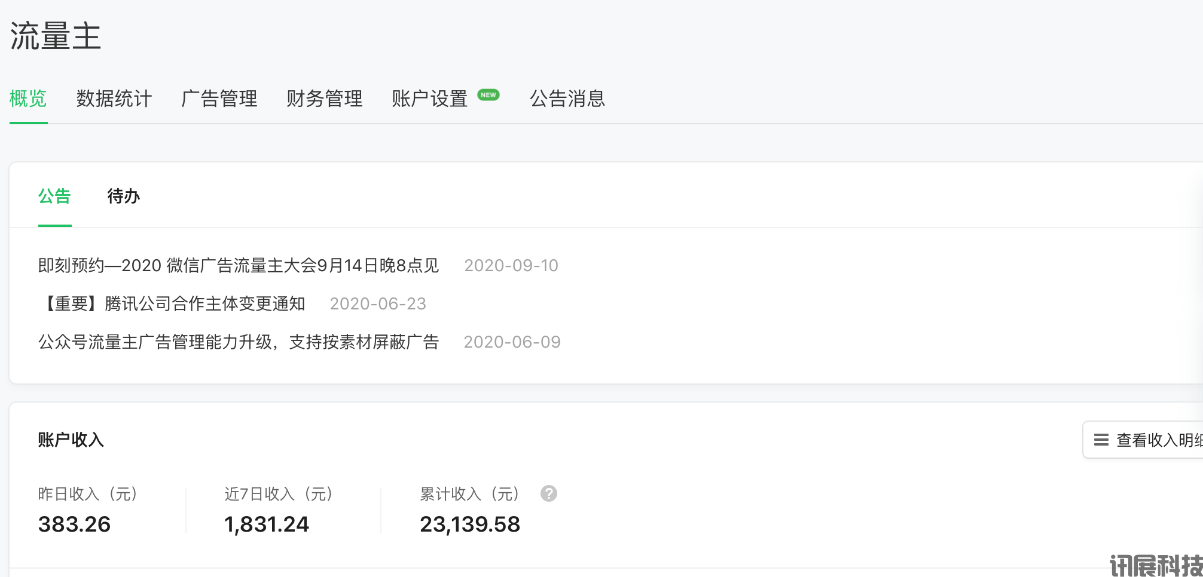Switch to the 待办 panel tab

tap(124, 196)
